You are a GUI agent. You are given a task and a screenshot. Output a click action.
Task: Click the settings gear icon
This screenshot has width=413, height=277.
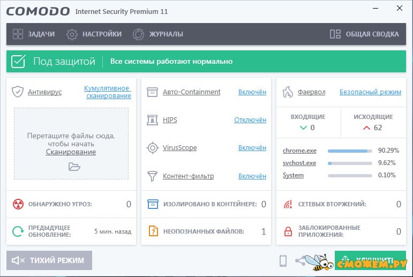point(72,34)
